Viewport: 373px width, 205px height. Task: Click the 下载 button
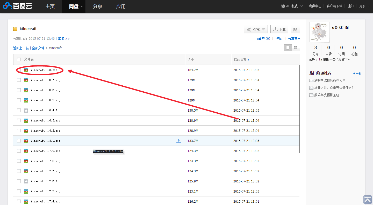(279, 29)
